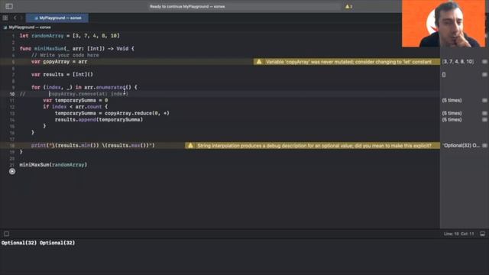489x275 pixels.
Task: Show result view for temporarySumma = 0 line
Action: (484, 100)
